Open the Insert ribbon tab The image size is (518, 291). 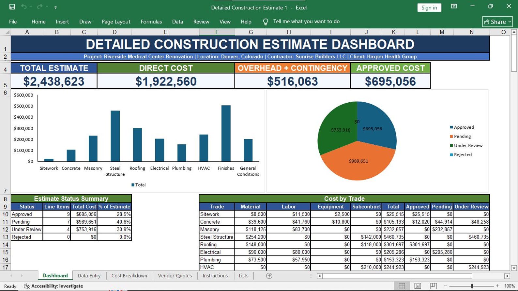tap(62, 22)
